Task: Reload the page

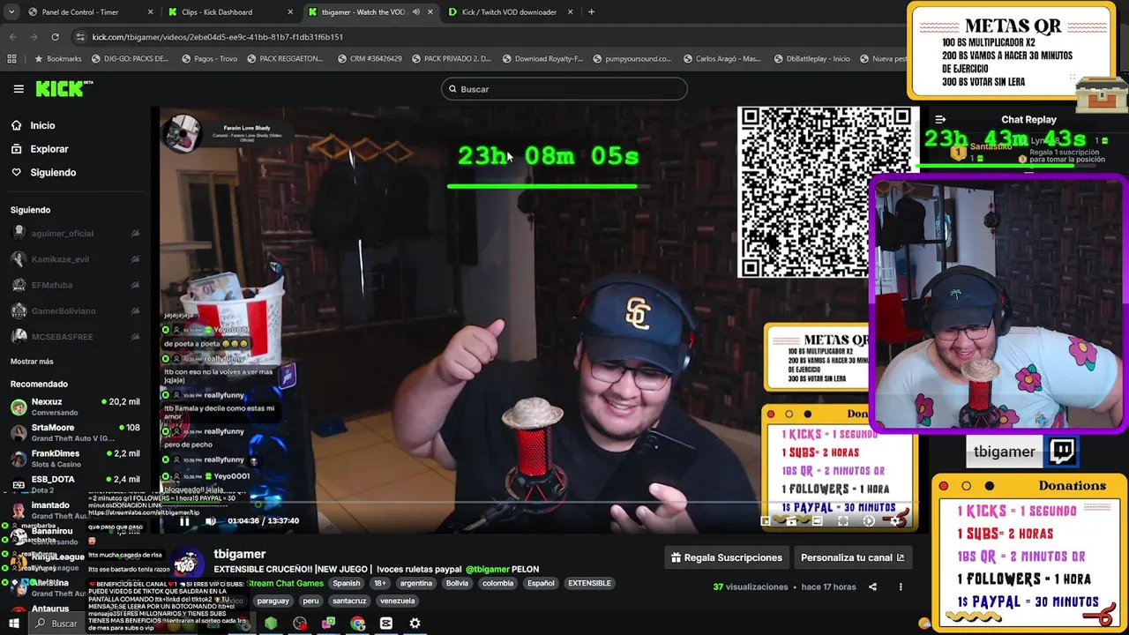Action: pos(55,37)
